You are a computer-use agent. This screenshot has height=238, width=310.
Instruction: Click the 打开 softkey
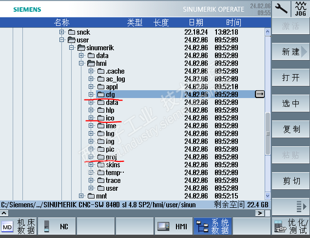click(291, 78)
